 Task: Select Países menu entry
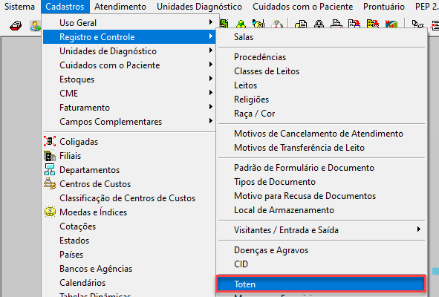coord(129,255)
